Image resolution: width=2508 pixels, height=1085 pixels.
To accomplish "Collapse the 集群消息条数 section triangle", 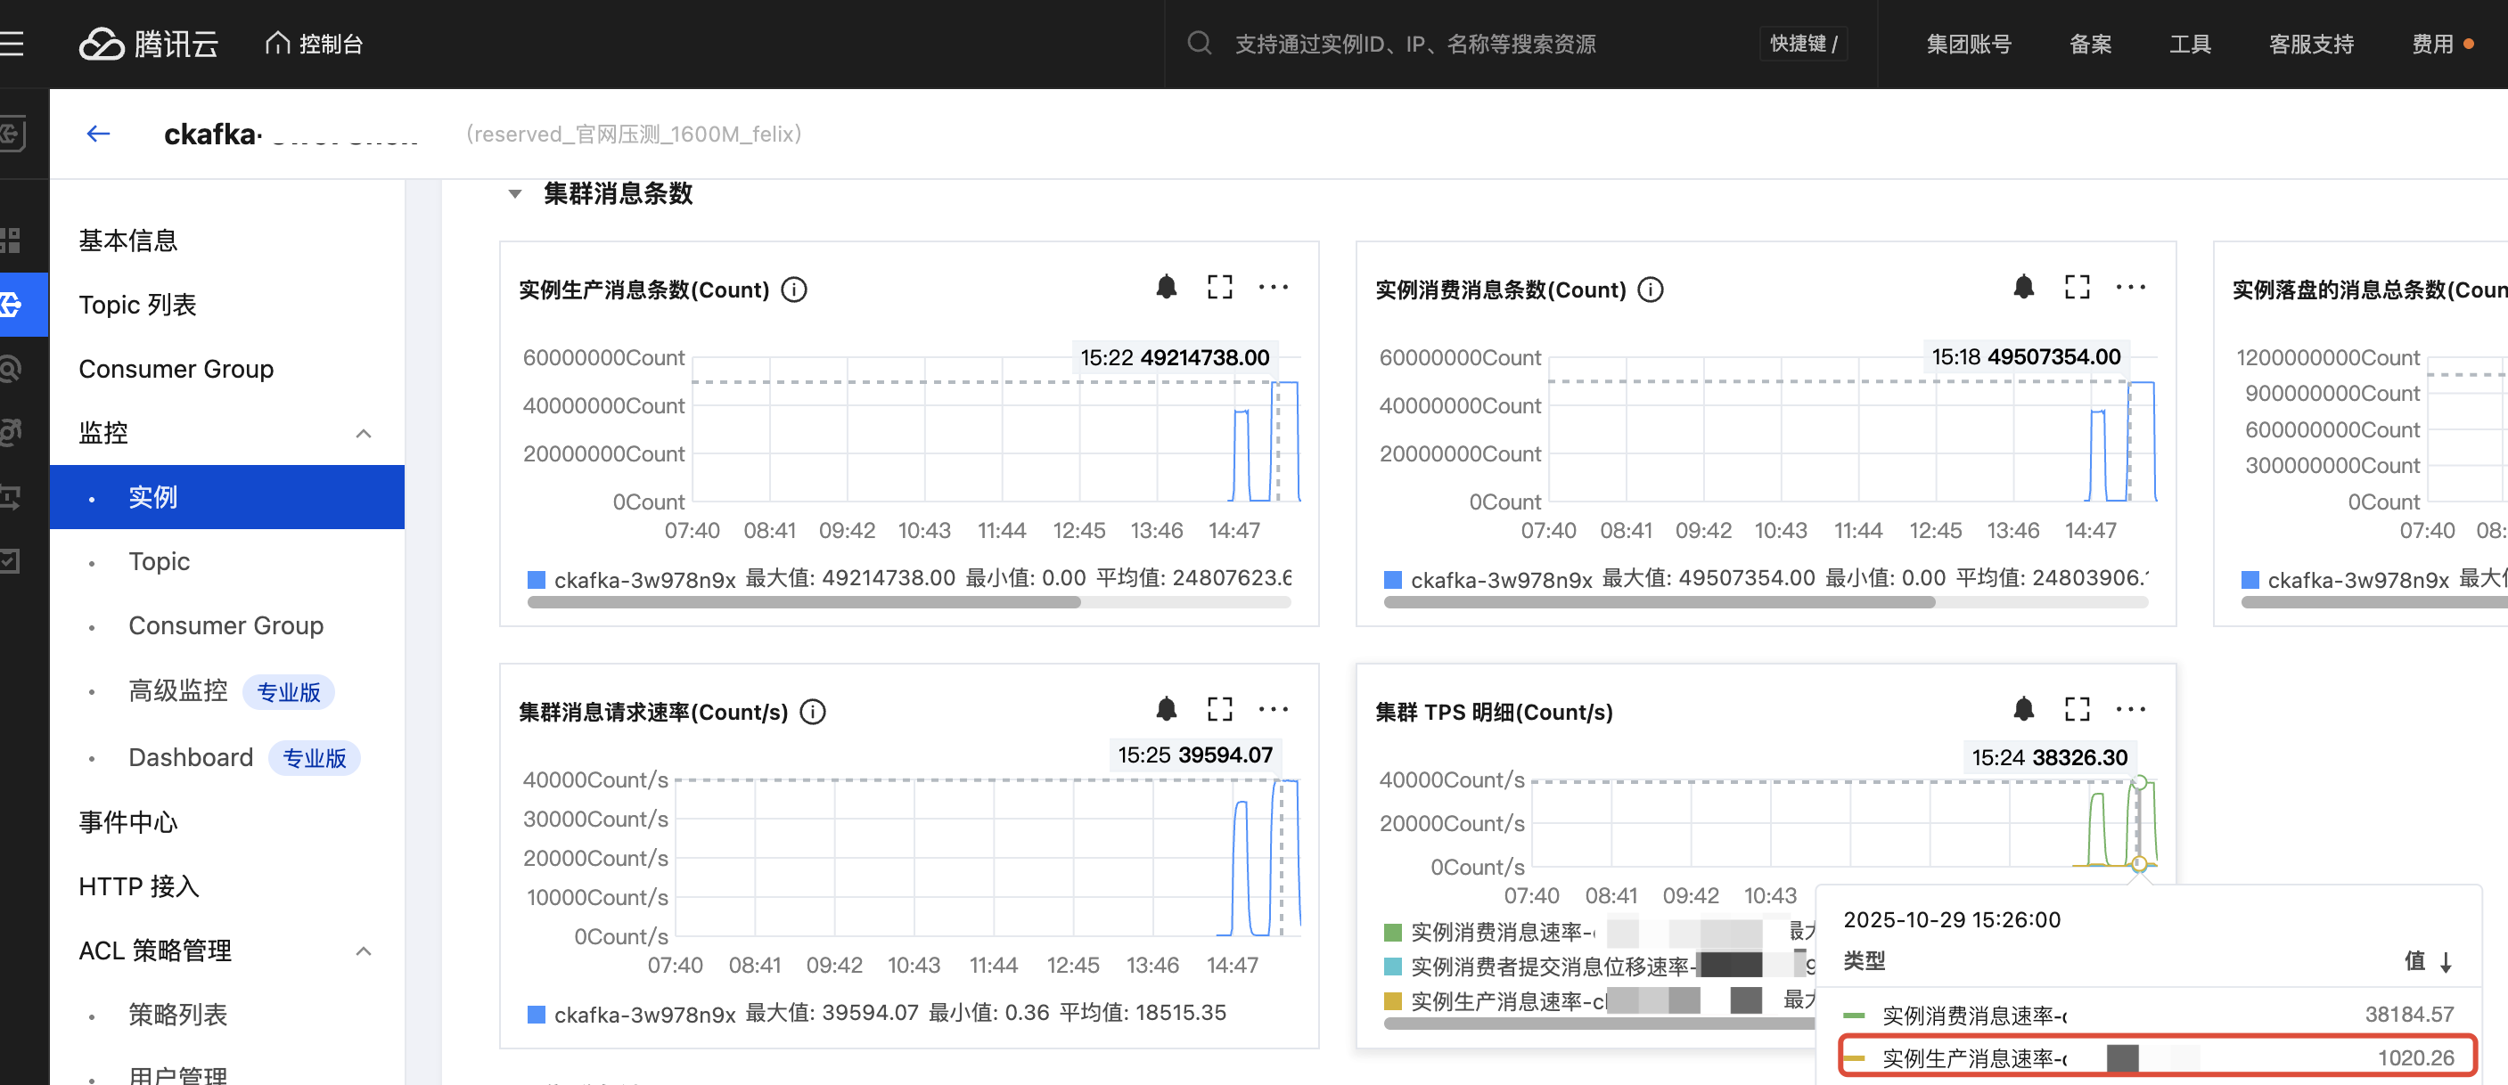I will pos(515,193).
